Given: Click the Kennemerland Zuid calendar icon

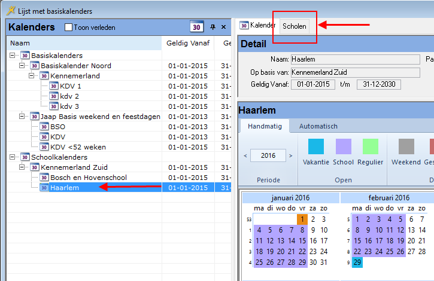Looking at the screenshot, I should pyautogui.click(x=35, y=167).
